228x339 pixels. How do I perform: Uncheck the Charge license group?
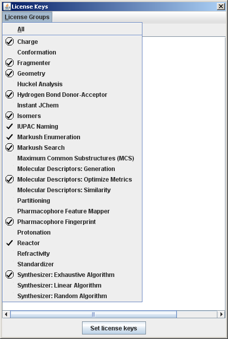72,41
